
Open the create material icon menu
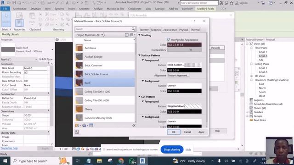(78, 125)
